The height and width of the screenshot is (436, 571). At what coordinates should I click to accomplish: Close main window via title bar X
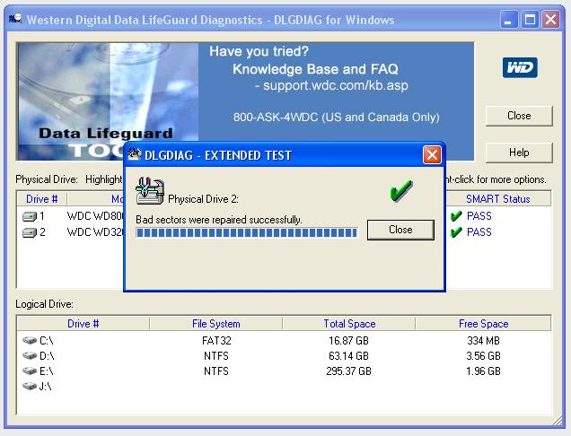(550, 20)
